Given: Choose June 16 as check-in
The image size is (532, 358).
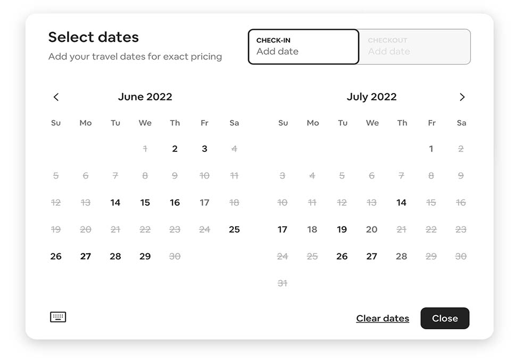Looking at the screenshot, I should point(174,202).
